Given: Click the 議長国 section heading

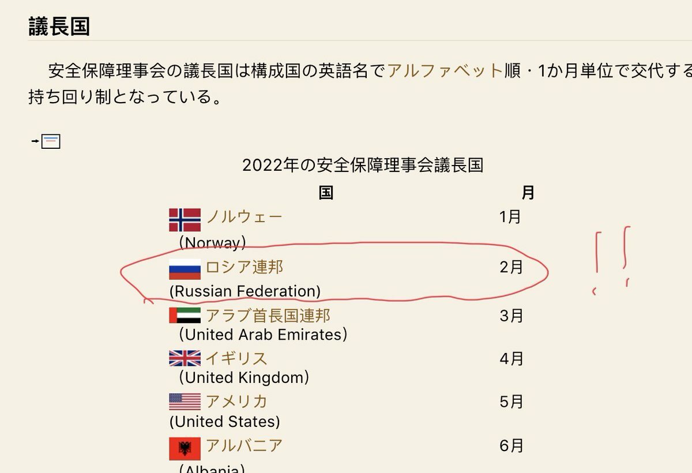Looking at the screenshot, I should (59, 27).
